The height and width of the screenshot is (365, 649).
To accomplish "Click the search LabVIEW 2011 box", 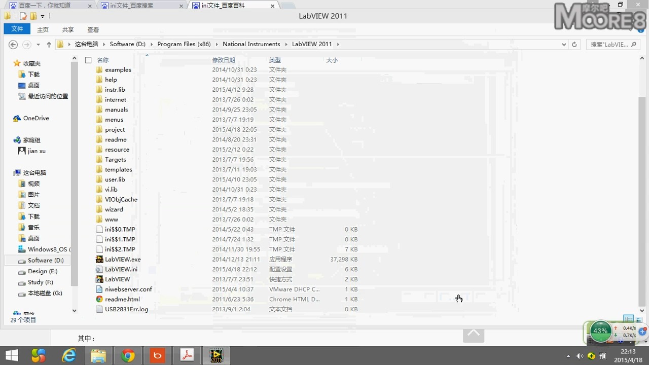I will [x=614, y=45].
